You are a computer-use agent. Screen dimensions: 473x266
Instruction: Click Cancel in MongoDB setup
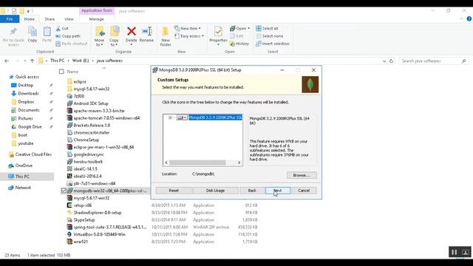coord(304,191)
